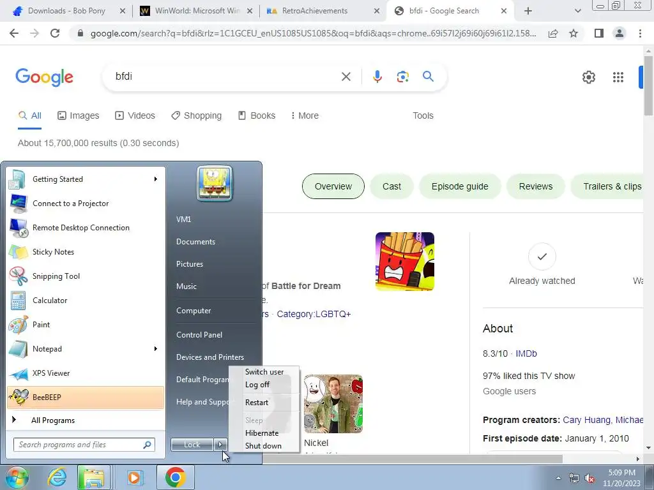This screenshot has width=654, height=490.
Task: Click the Cary Huang link
Action: [x=586, y=420]
